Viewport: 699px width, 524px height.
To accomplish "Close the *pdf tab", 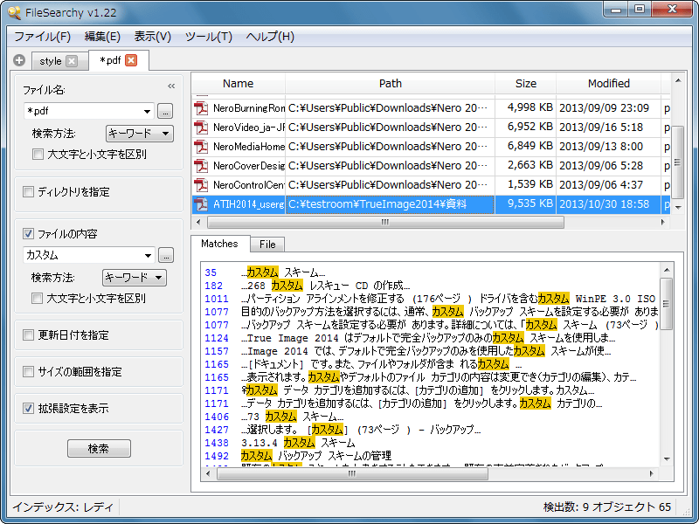I will click(131, 60).
